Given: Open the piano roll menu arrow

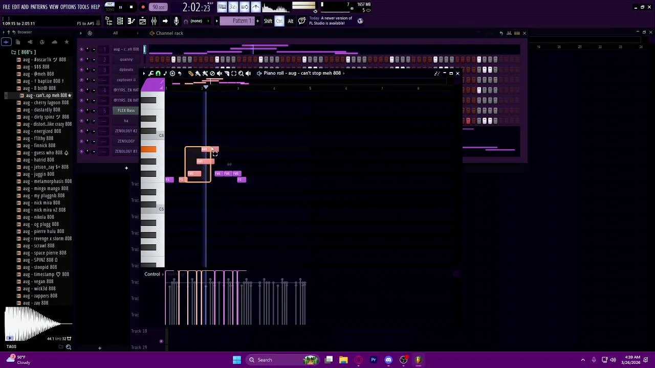Looking at the screenshot, I should (x=144, y=73).
